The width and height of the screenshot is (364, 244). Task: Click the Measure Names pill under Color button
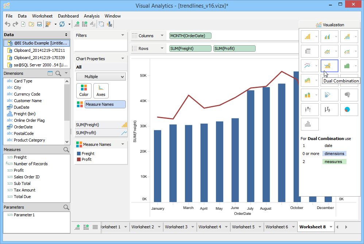105,104
